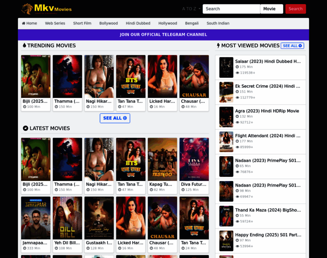The height and width of the screenshot is (258, 327).
Task: Click Agra (2023) Hindi HDRip Movie title
Action: (267, 111)
